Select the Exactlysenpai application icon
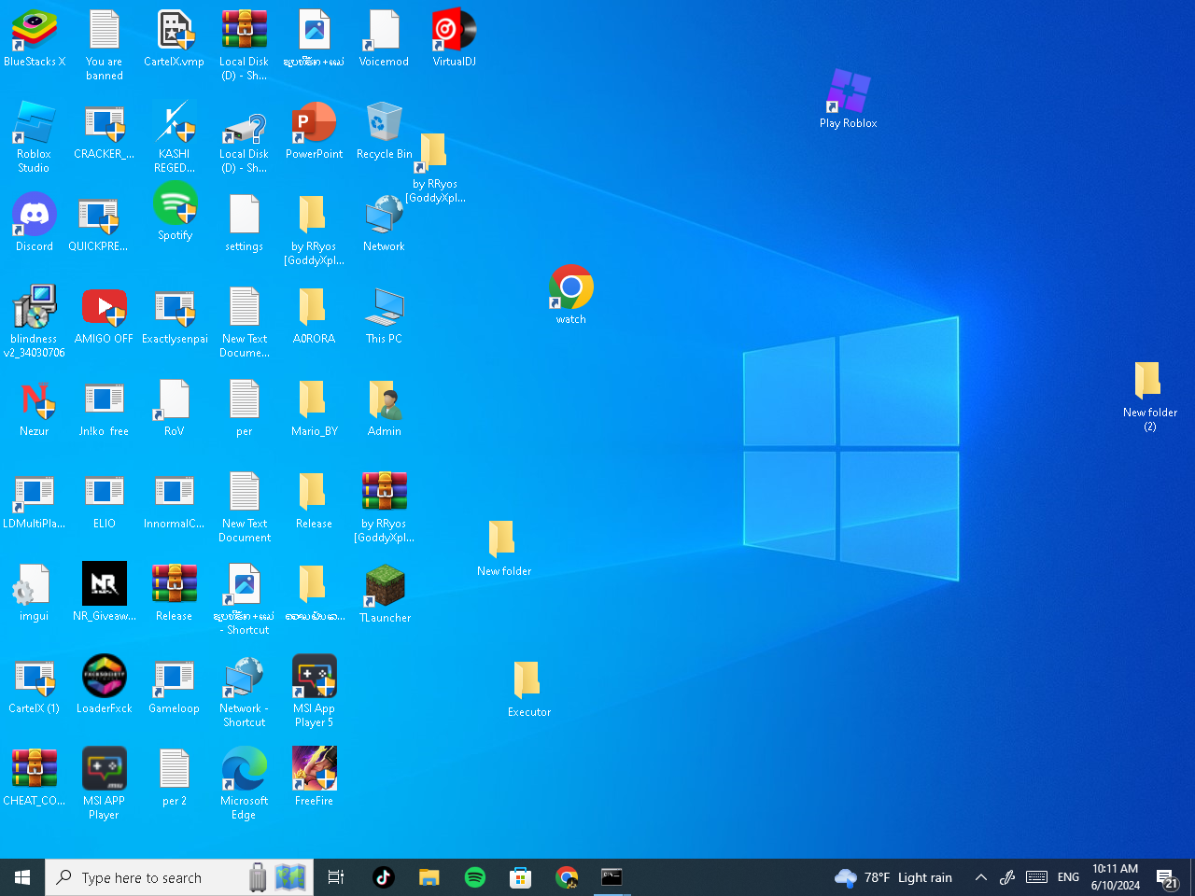The height and width of the screenshot is (896, 1195). click(175, 316)
